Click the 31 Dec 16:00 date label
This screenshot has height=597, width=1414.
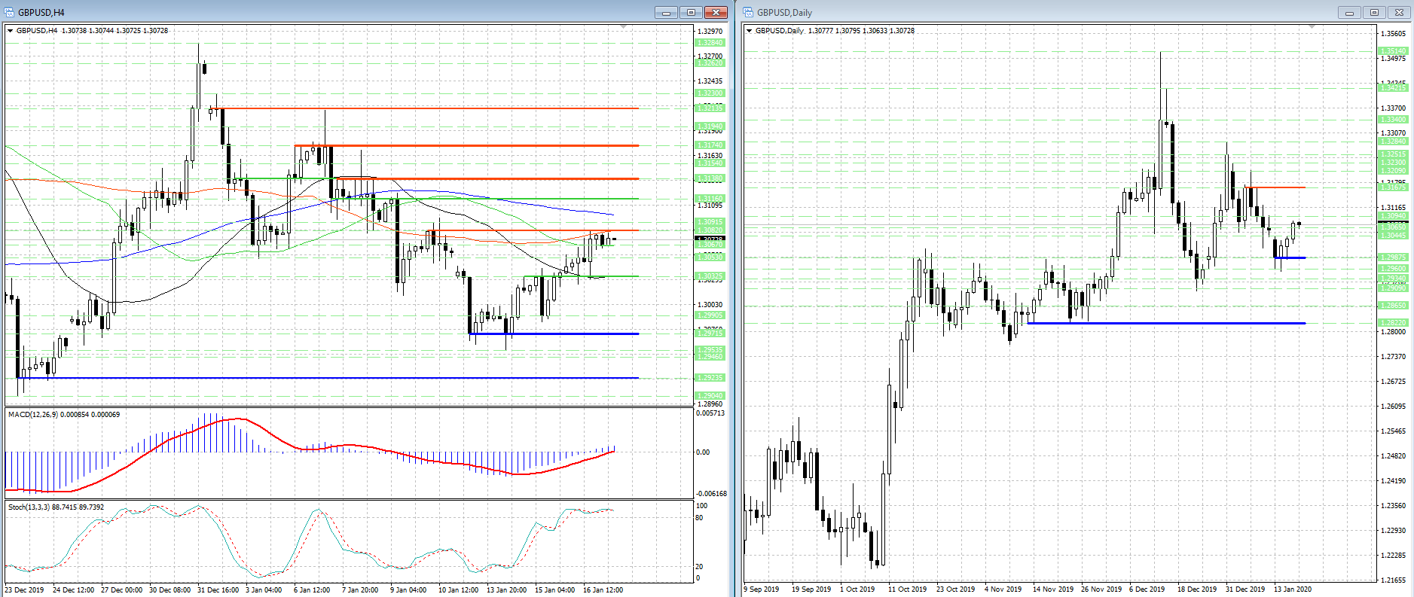pos(218,589)
